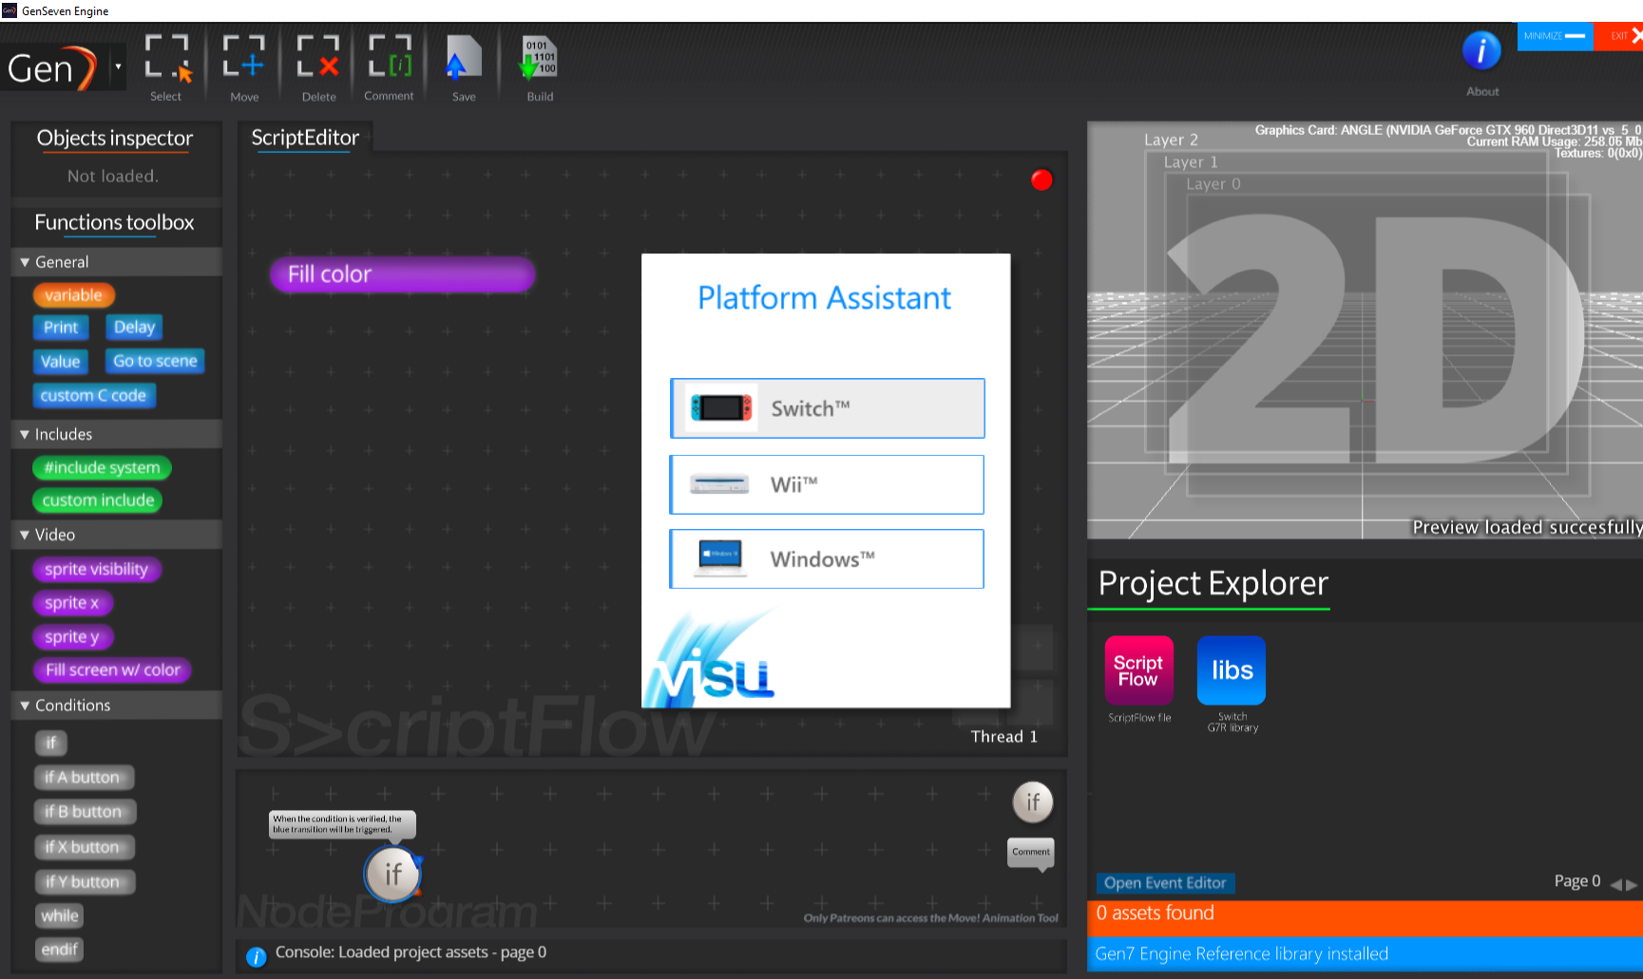Pick the if A button block
This screenshot has height=979, width=1643.
pos(84,778)
